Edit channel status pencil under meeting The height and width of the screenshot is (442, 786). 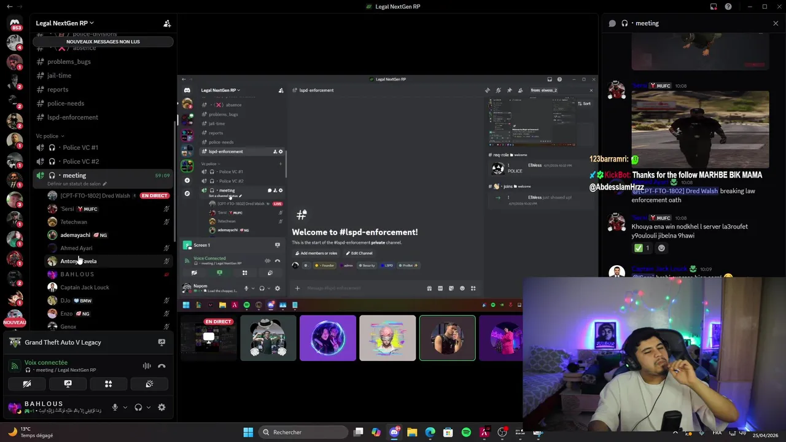tap(104, 184)
